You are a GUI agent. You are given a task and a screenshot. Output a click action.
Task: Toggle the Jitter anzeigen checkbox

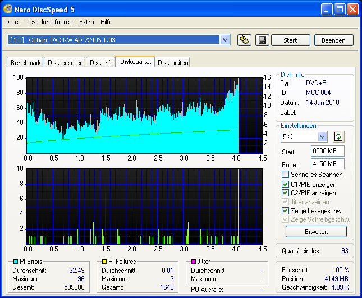285,201
